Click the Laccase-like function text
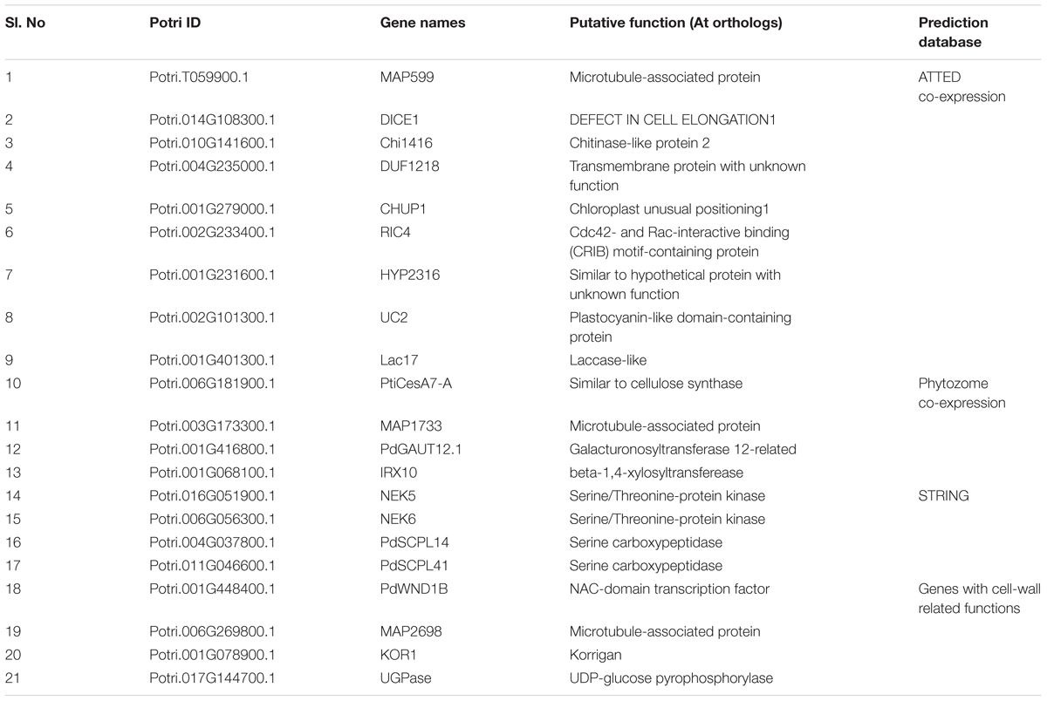Image resolution: width=1047 pixels, height=701 pixels. tap(606, 360)
